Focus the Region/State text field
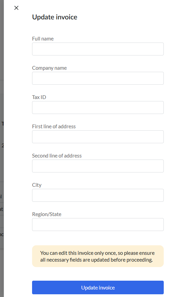 (x=98, y=225)
